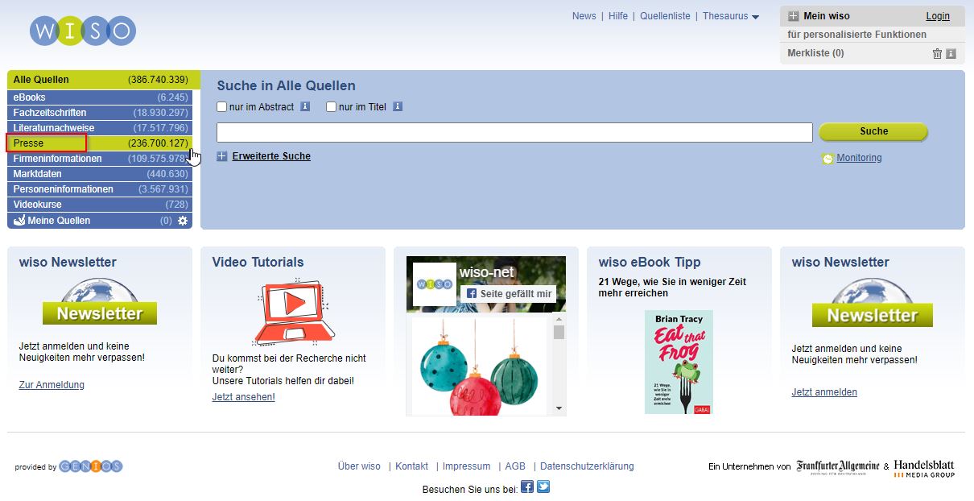Enable the nur im Titel checkbox
The height and width of the screenshot is (501, 974).
coord(331,106)
